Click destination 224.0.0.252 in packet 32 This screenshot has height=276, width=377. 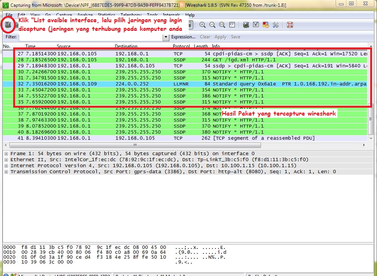click(x=132, y=84)
